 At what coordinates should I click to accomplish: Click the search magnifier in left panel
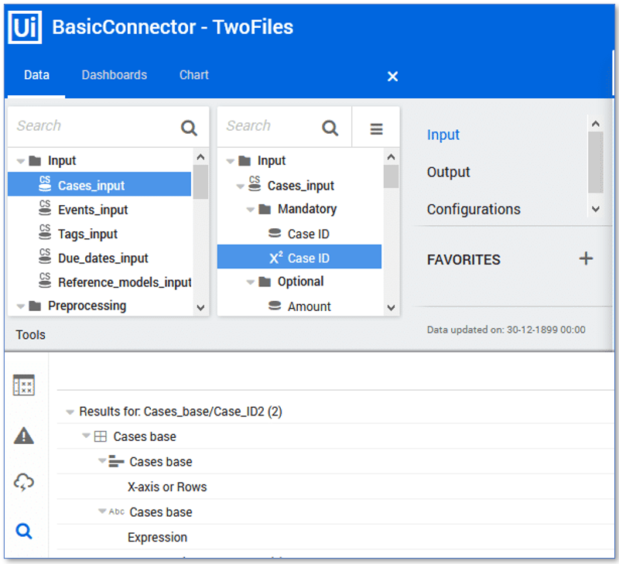click(x=189, y=128)
